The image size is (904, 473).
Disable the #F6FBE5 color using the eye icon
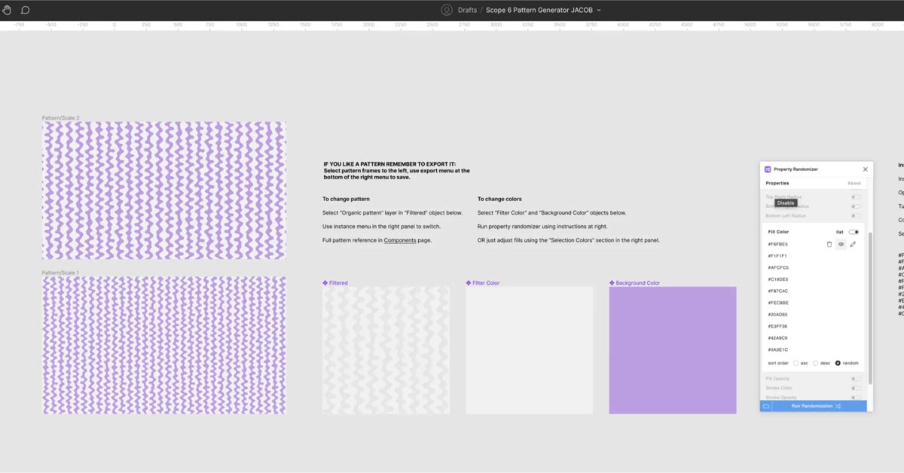pyautogui.click(x=841, y=244)
